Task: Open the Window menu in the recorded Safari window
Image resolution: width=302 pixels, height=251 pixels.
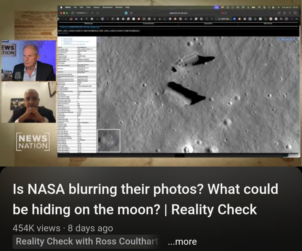Action: [x=119, y=7]
